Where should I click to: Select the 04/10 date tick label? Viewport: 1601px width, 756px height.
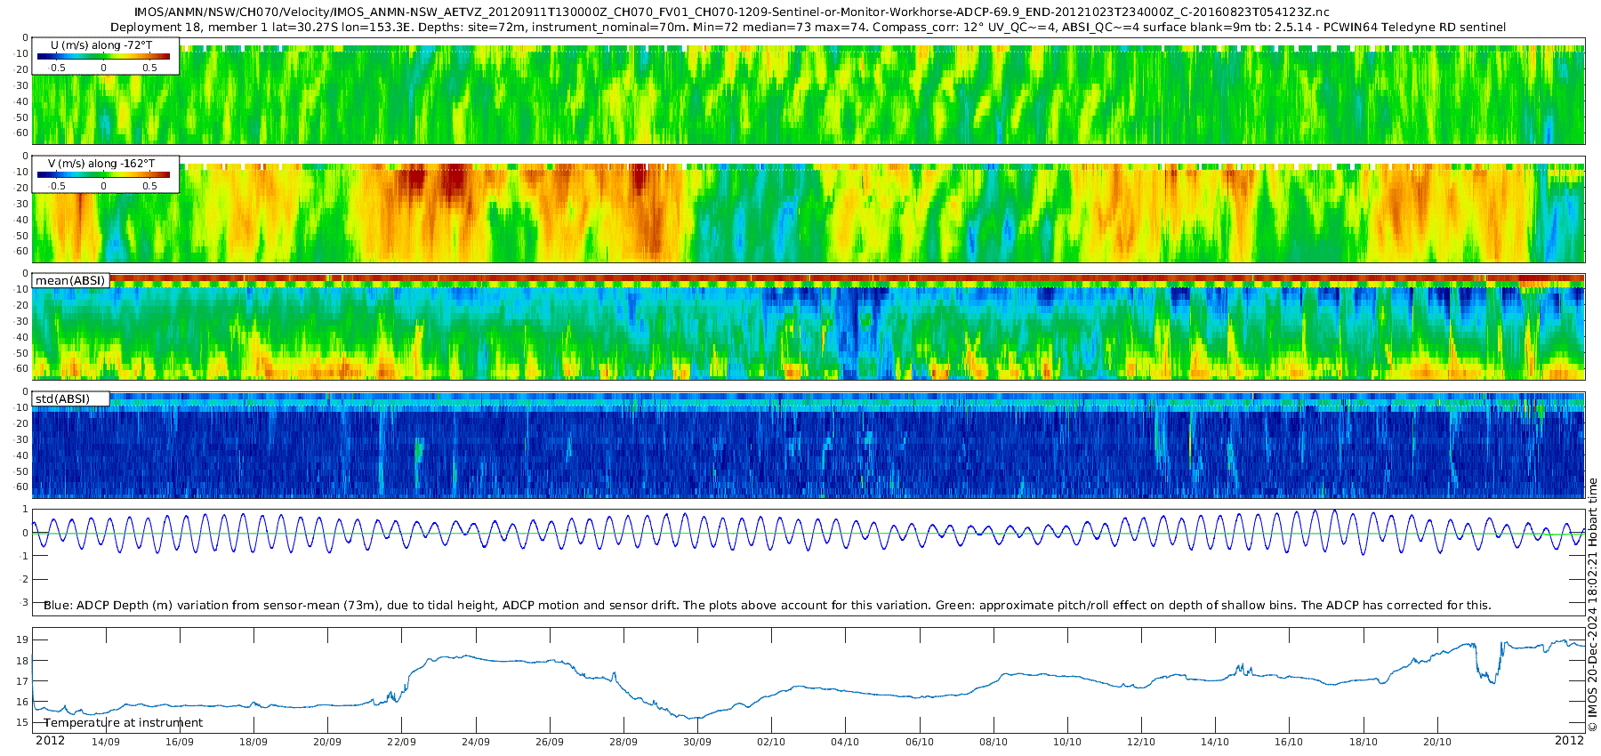(x=845, y=742)
